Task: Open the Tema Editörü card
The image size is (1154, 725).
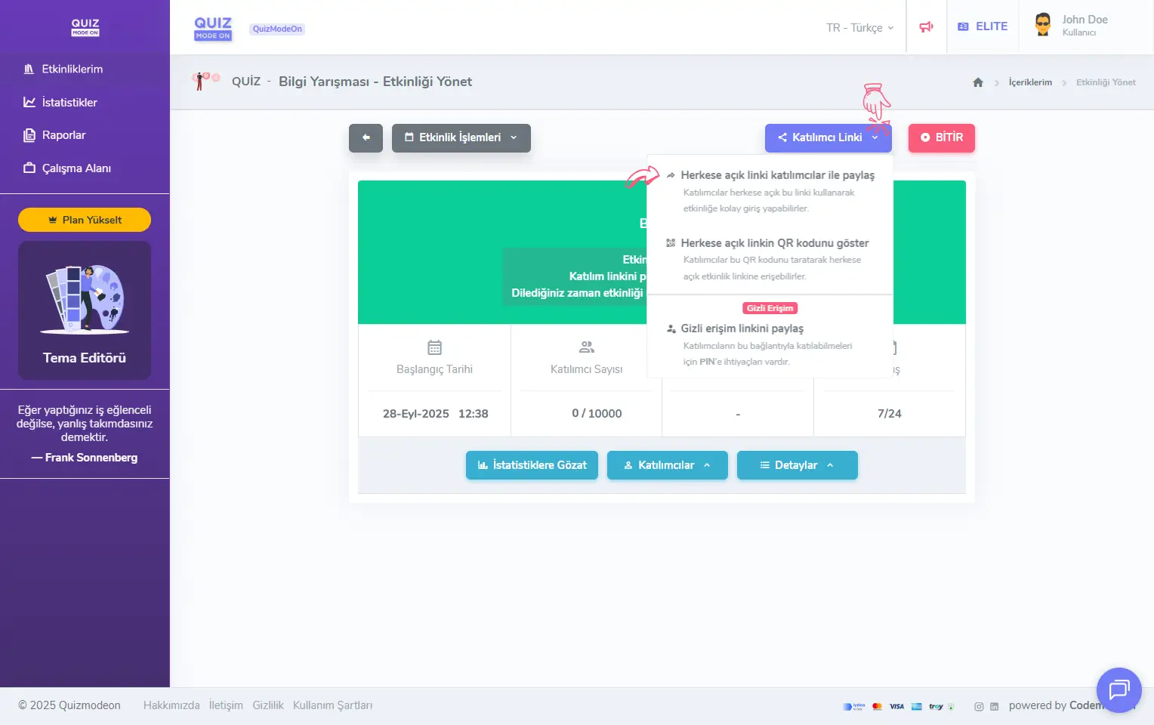Action: point(85,310)
